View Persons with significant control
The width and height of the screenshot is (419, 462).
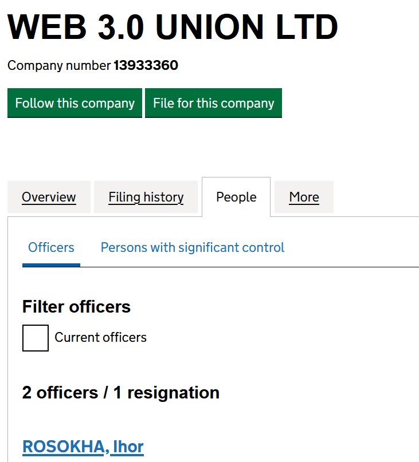point(193,248)
